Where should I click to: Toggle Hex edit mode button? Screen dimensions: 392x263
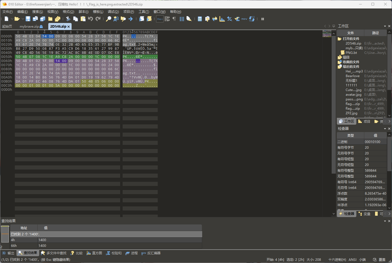[160, 19]
